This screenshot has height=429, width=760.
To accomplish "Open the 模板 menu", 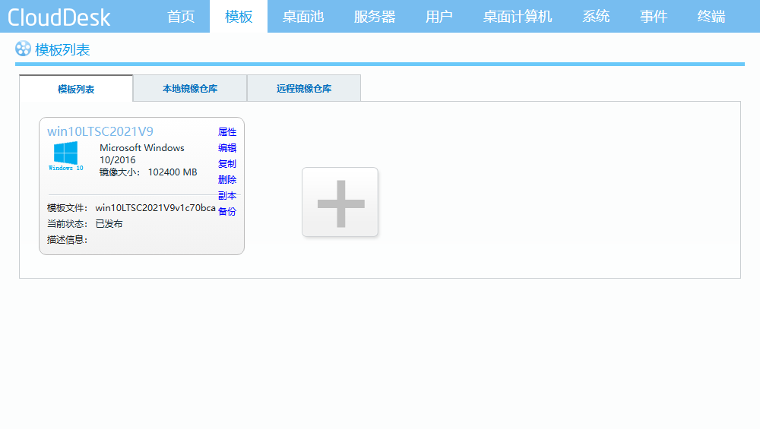I will pos(239,17).
